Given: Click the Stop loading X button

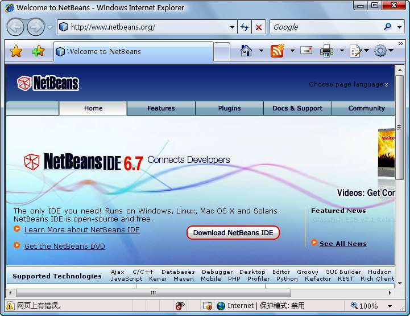Looking at the screenshot, I should [x=259, y=27].
